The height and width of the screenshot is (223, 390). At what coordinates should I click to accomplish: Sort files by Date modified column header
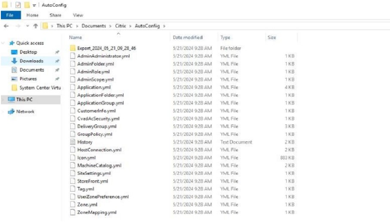tap(187, 38)
